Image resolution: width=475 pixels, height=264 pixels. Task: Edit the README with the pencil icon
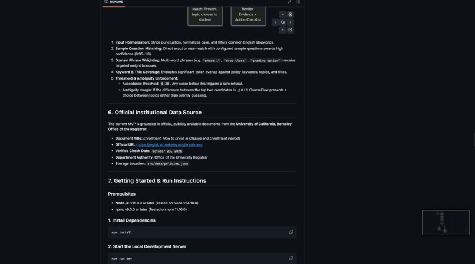(289, 2)
